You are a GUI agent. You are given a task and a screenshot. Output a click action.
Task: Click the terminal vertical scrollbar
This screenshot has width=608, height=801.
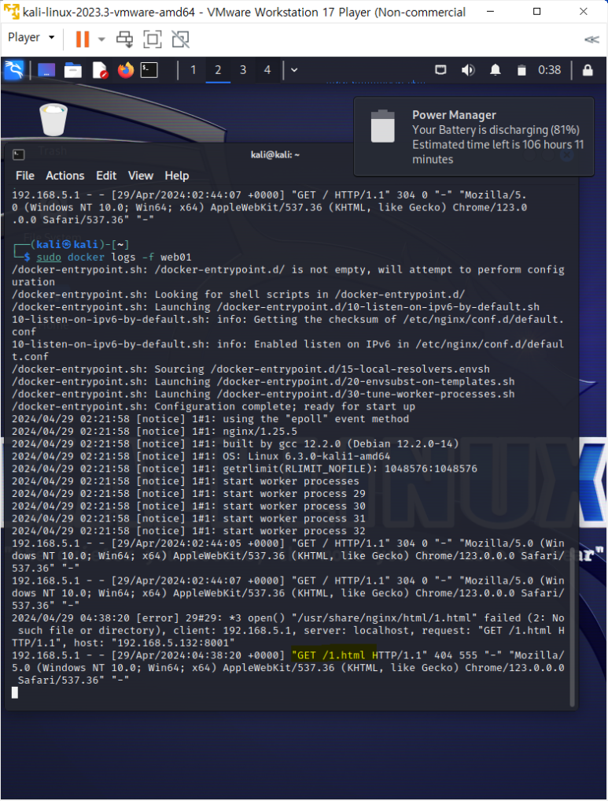click(x=572, y=626)
